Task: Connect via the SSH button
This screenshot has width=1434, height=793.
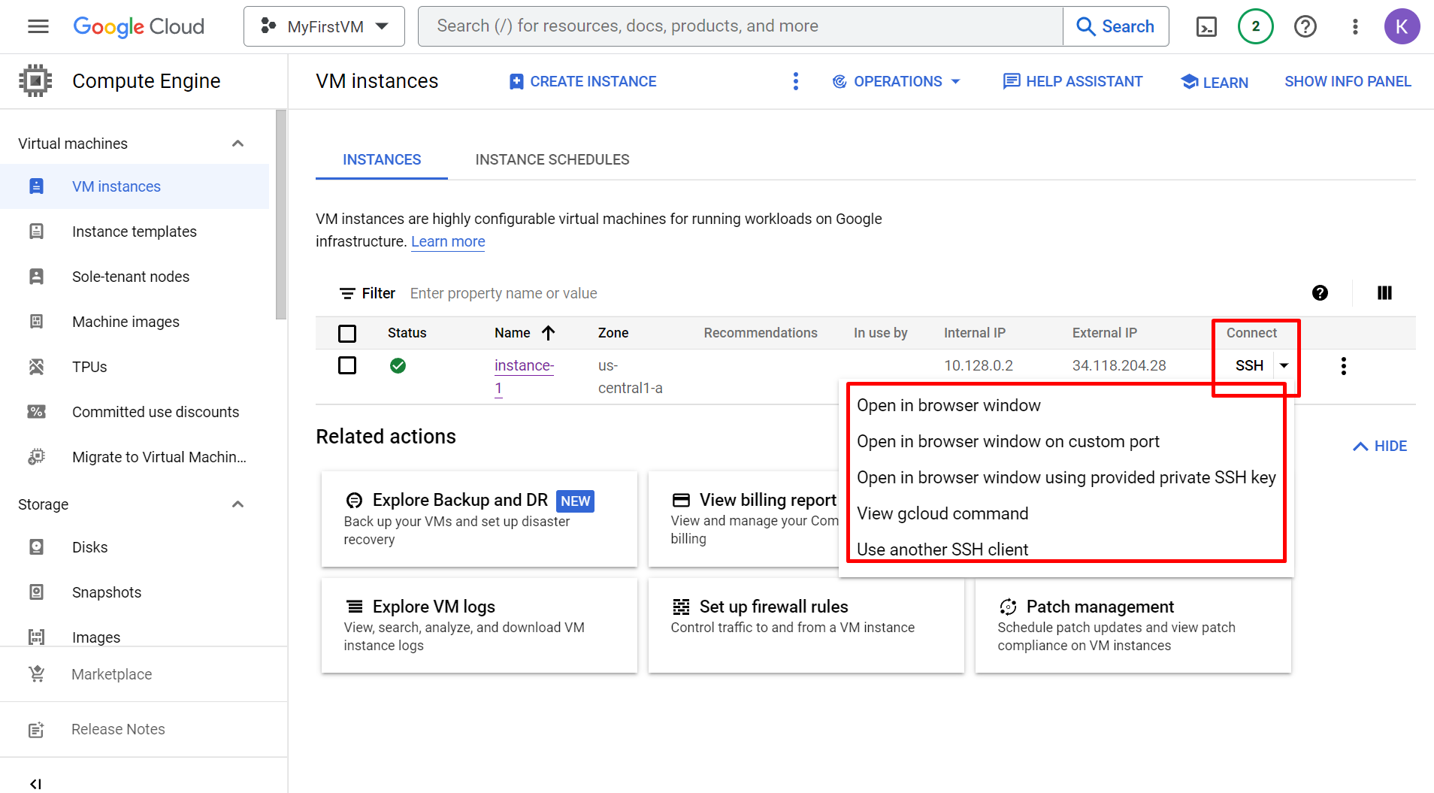Action: coord(1249,366)
